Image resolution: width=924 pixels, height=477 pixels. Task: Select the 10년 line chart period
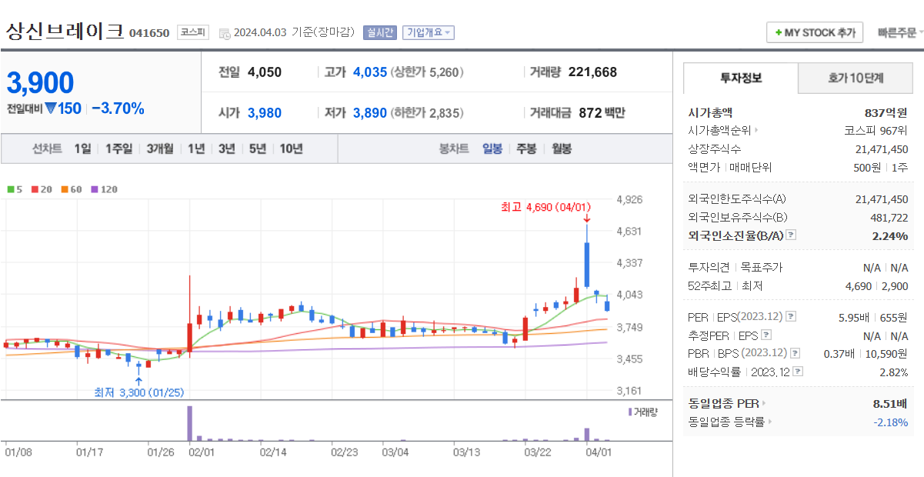click(x=291, y=148)
